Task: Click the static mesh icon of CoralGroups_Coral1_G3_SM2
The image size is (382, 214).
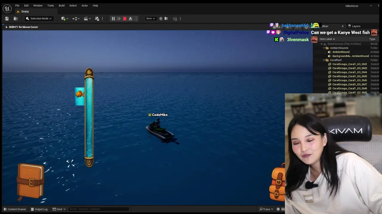Action: (x=329, y=64)
